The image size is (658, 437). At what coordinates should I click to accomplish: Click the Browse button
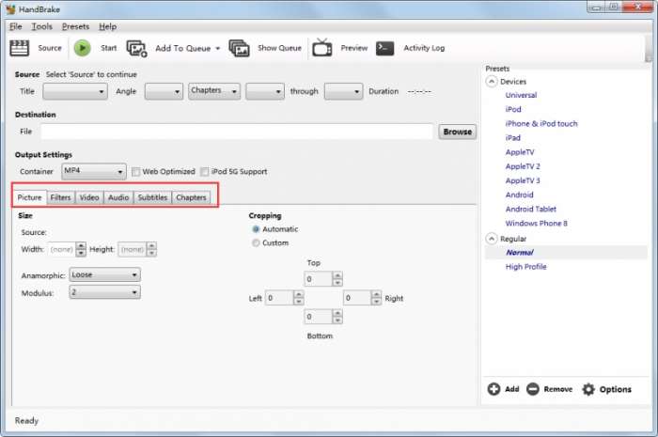point(458,132)
